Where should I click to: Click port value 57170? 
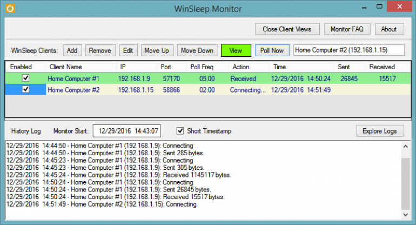pos(171,78)
